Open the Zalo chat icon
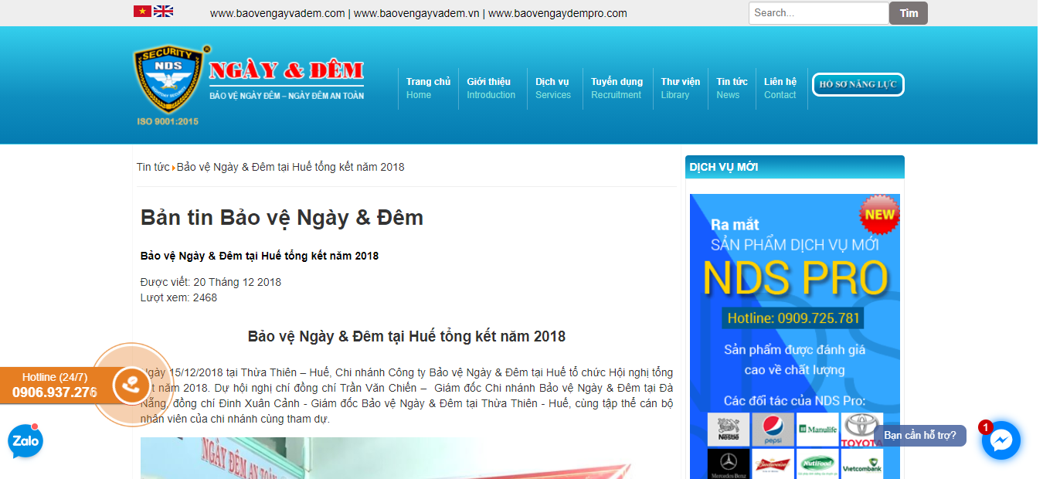 25,442
